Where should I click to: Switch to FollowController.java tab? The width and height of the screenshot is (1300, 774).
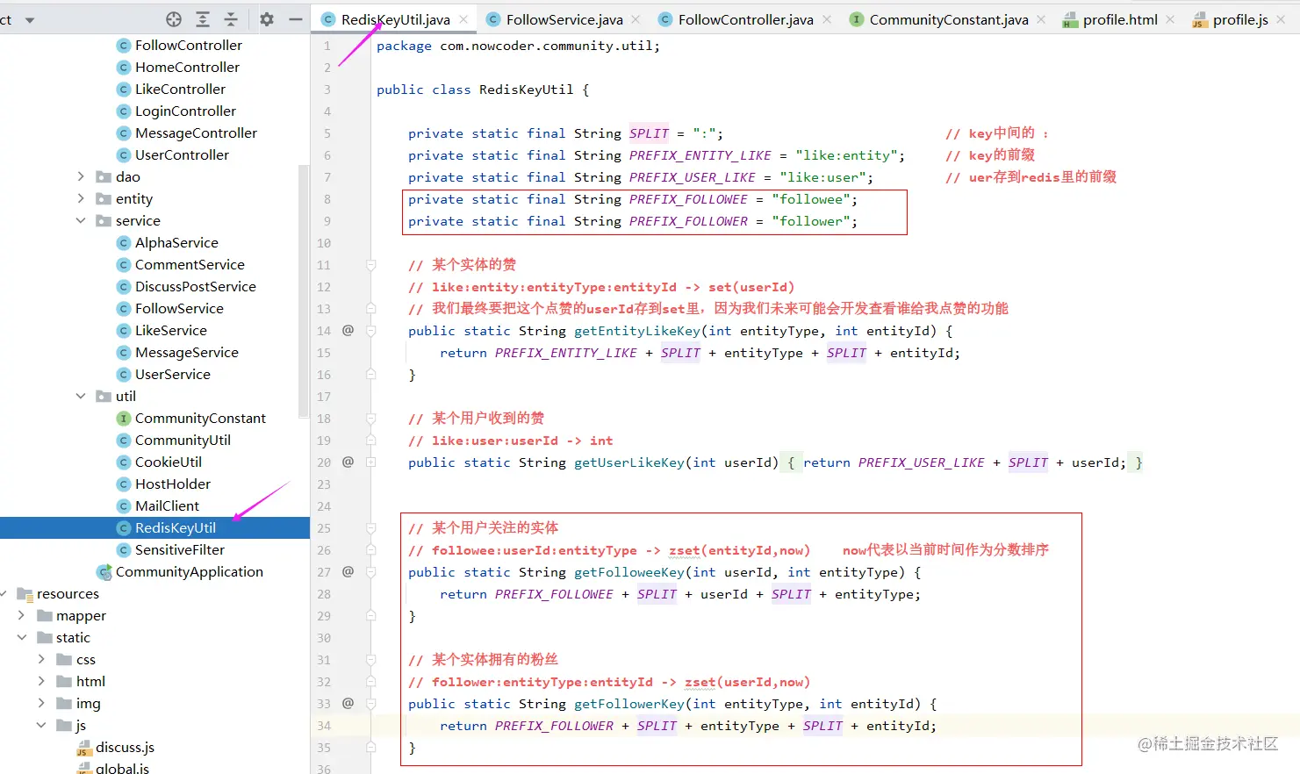tap(745, 19)
